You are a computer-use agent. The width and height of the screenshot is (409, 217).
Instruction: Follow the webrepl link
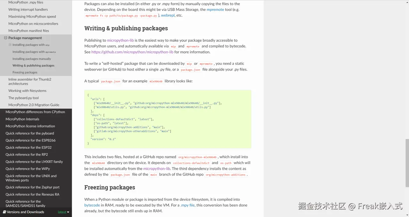[168, 15]
